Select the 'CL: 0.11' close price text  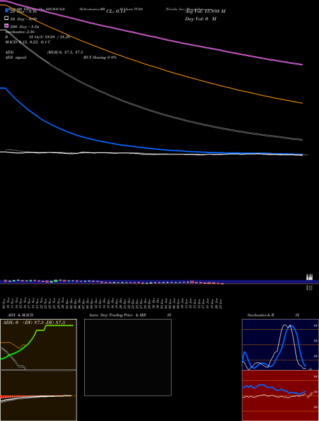pos(116,11)
